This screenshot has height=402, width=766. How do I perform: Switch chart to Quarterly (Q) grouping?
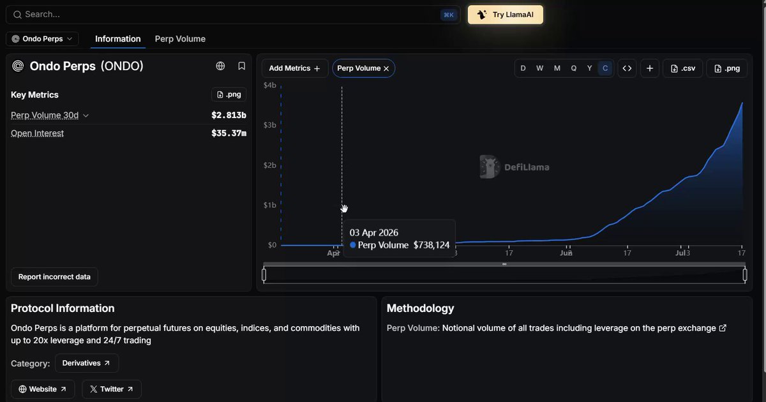(574, 68)
